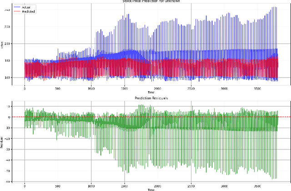Click the 0 tick on top chart x-axis
Screen dimensions: 291x191
[x=25, y=89]
